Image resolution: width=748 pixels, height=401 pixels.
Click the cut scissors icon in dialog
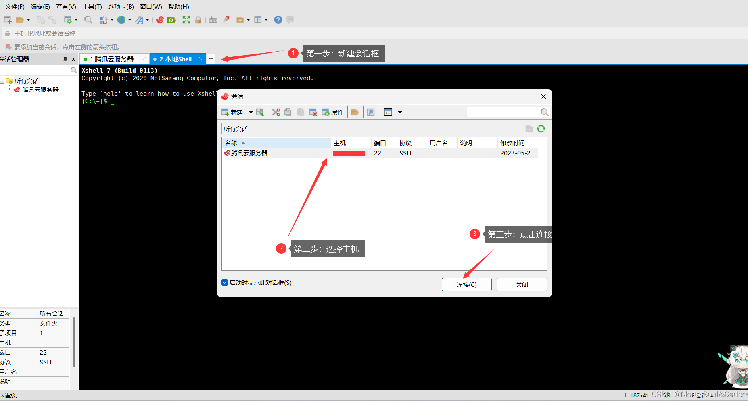(276, 112)
